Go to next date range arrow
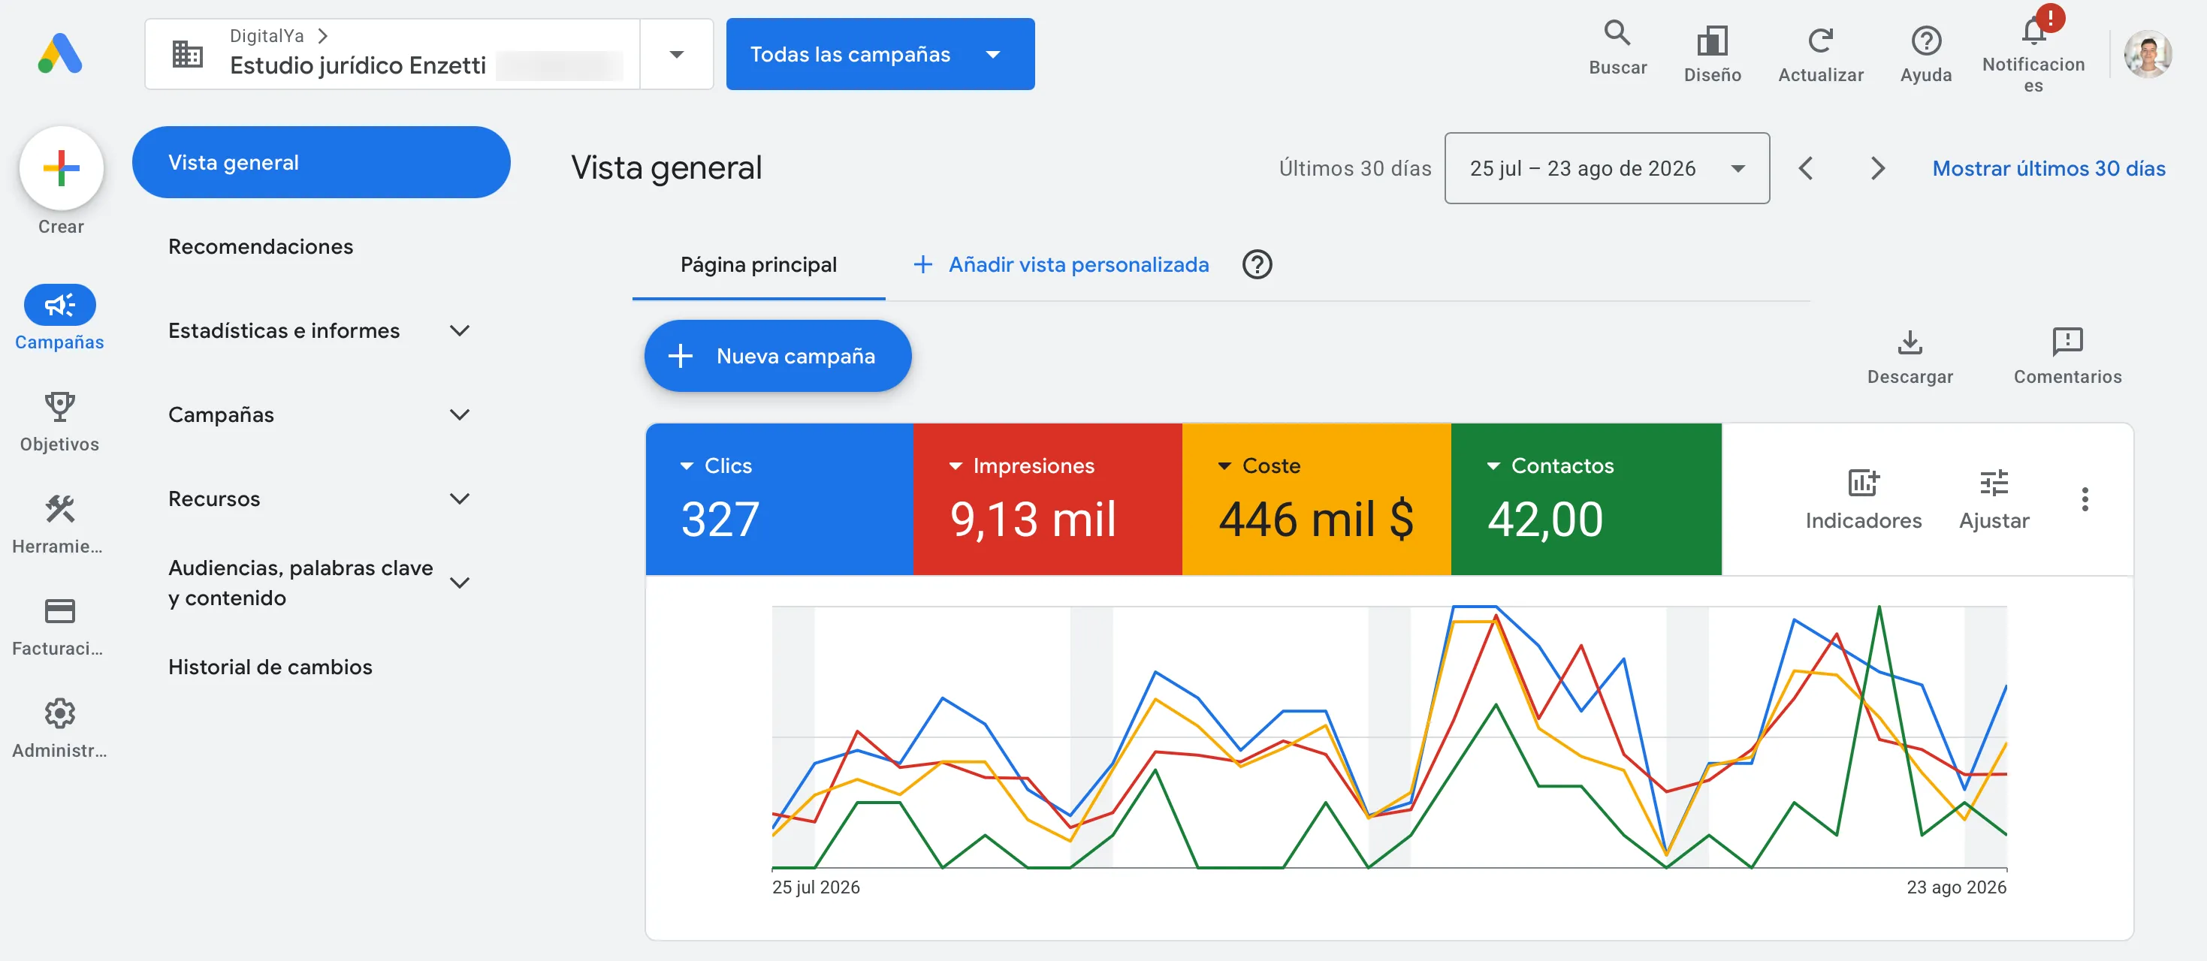The height and width of the screenshot is (961, 2207). [x=1876, y=168]
